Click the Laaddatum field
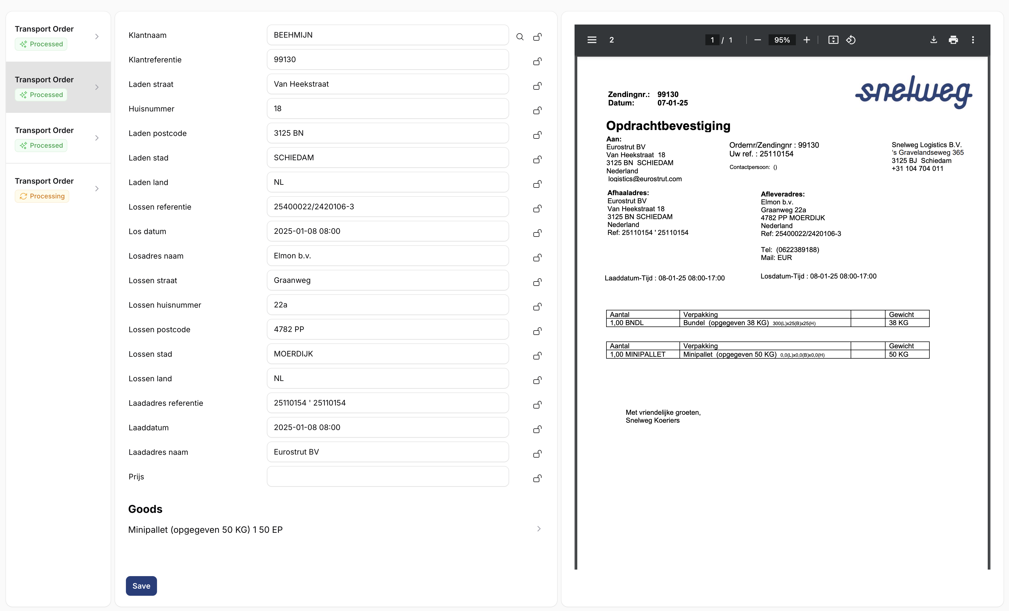This screenshot has width=1009, height=611. [x=388, y=427]
